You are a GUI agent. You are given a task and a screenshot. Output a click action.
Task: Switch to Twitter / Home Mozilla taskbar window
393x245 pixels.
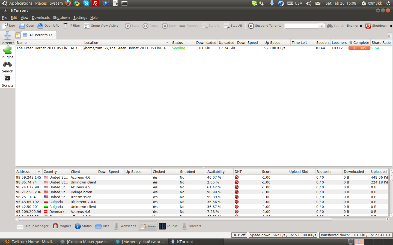[31, 242]
